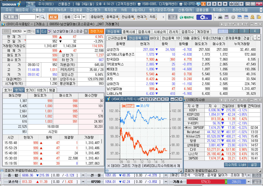Open the 업종지수 tab

187,32
